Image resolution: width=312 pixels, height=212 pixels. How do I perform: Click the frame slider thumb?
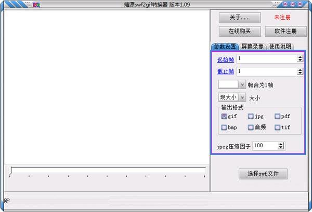10,171
